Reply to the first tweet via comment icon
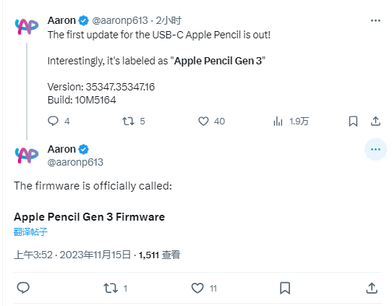The width and height of the screenshot is (392, 306). (x=53, y=121)
